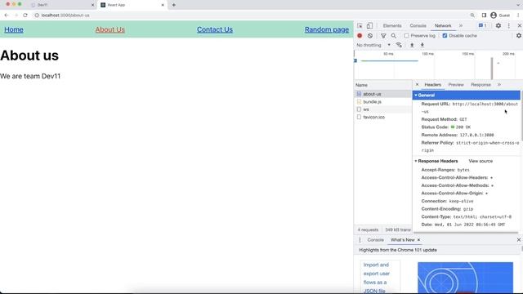Screen dimensions: 523x294
Task: Toggle the browser side panel icon
Action: (x=484, y=15)
